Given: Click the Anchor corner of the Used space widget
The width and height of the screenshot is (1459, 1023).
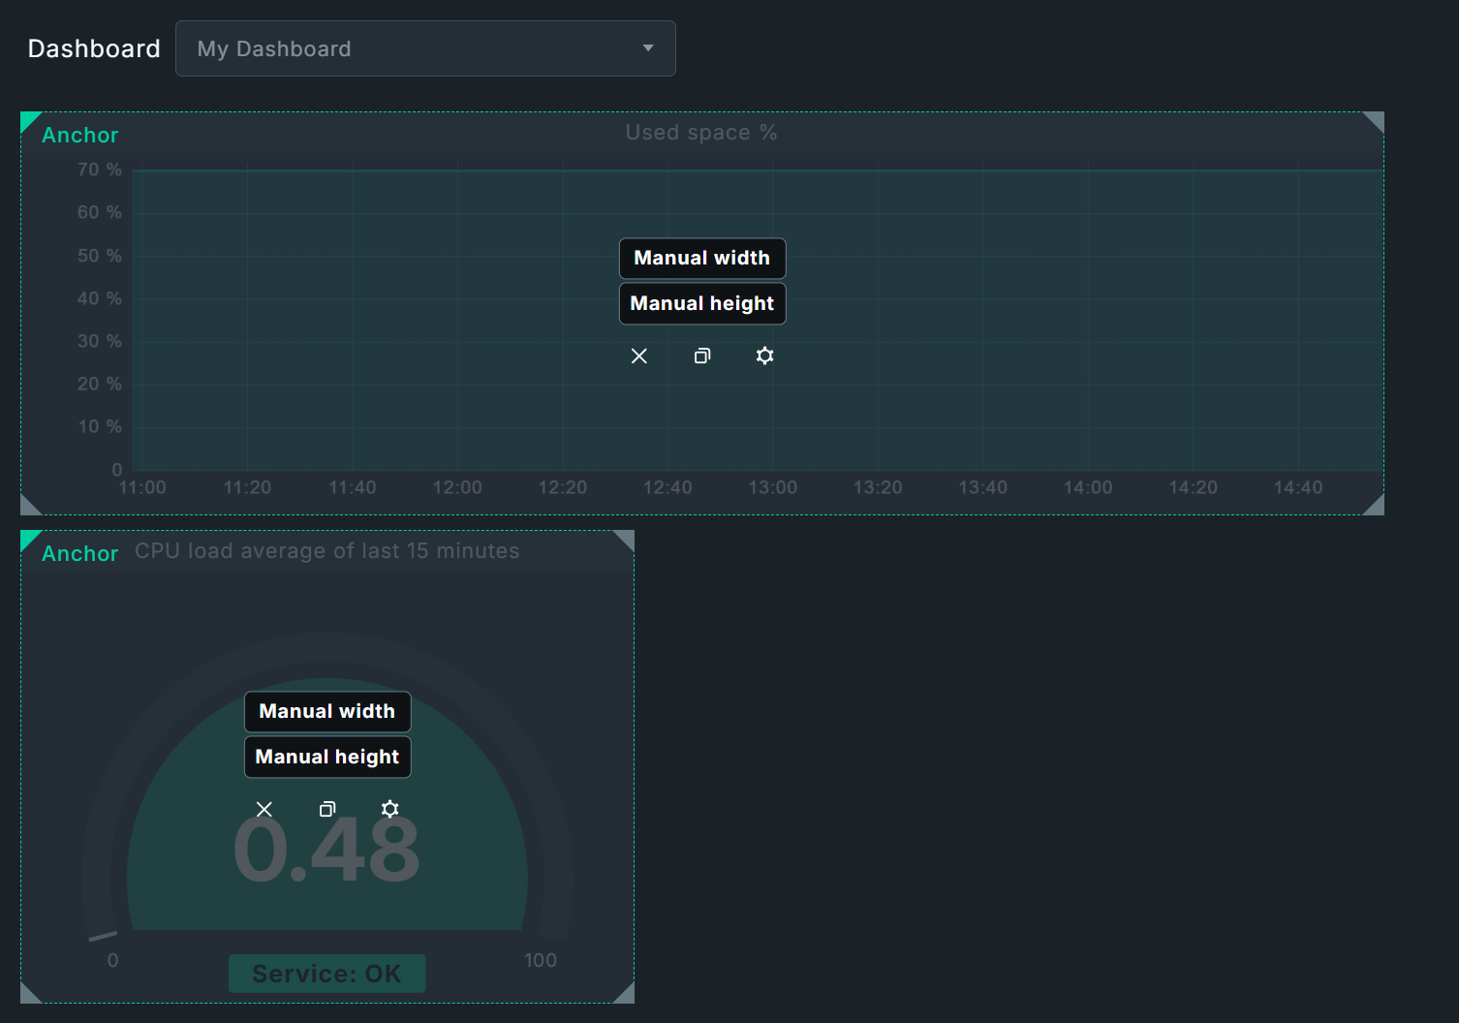Looking at the screenshot, I should 79,135.
